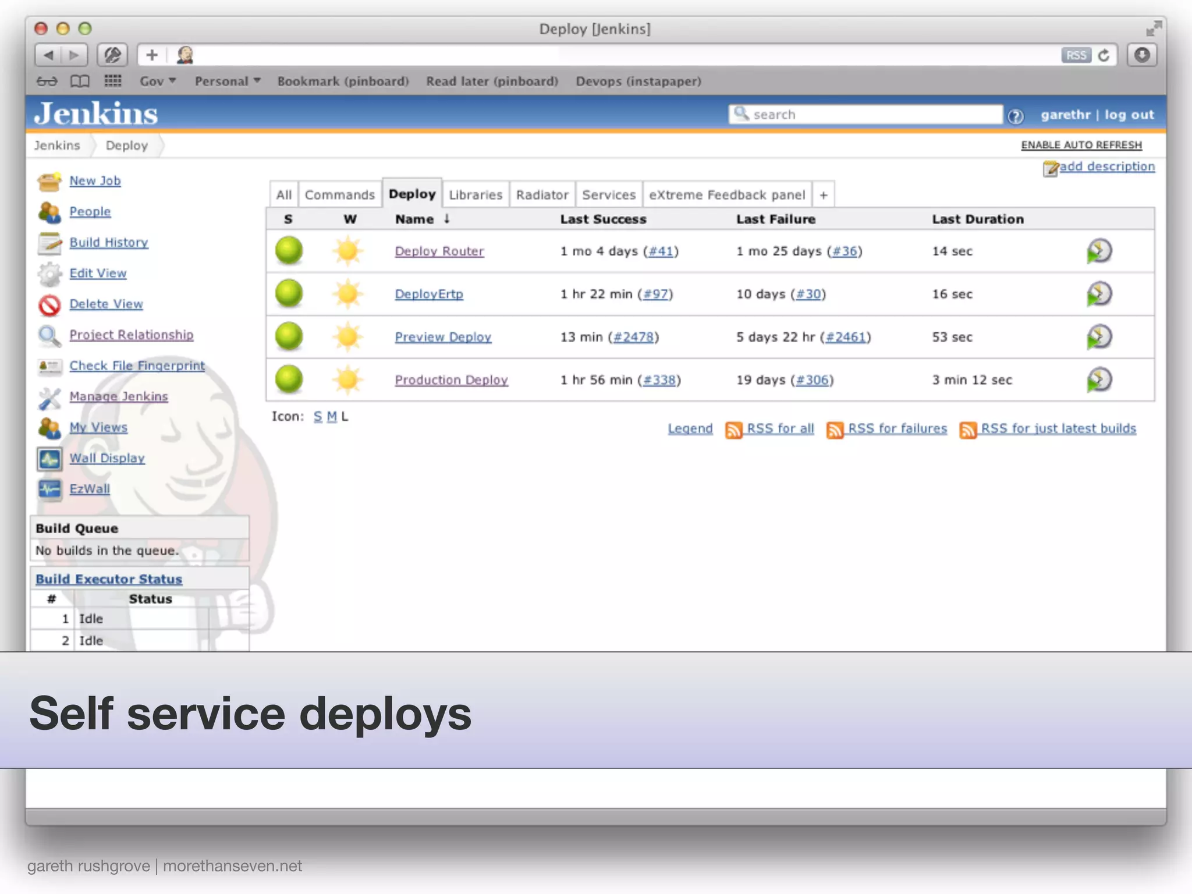
Task: Schedule a build for Preview Deploy
Action: [1099, 337]
